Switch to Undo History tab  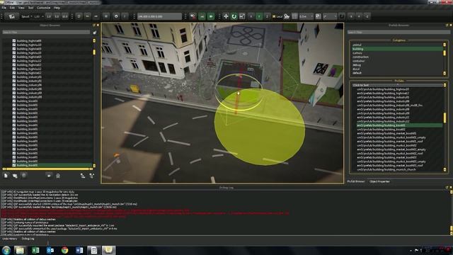(x=10, y=239)
